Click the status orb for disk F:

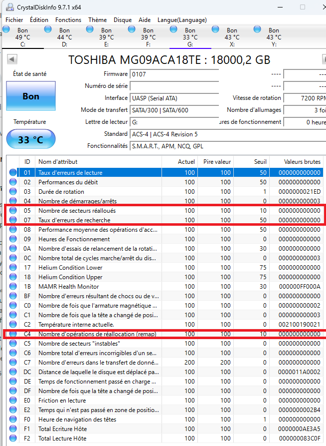tap(132, 29)
